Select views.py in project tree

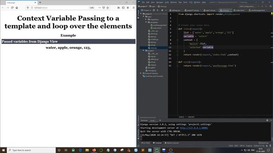[x=152, y=48]
